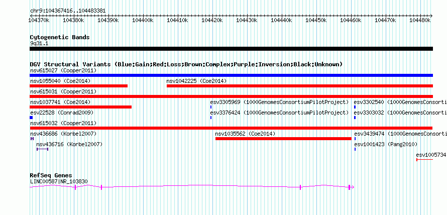Click the small blue mark under esv3376424
Viewport: 447px width, 215px height.
[211, 118]
